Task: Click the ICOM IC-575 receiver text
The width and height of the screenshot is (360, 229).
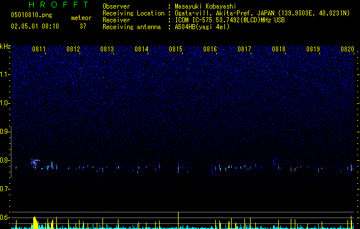Action: tap(230, 20)
